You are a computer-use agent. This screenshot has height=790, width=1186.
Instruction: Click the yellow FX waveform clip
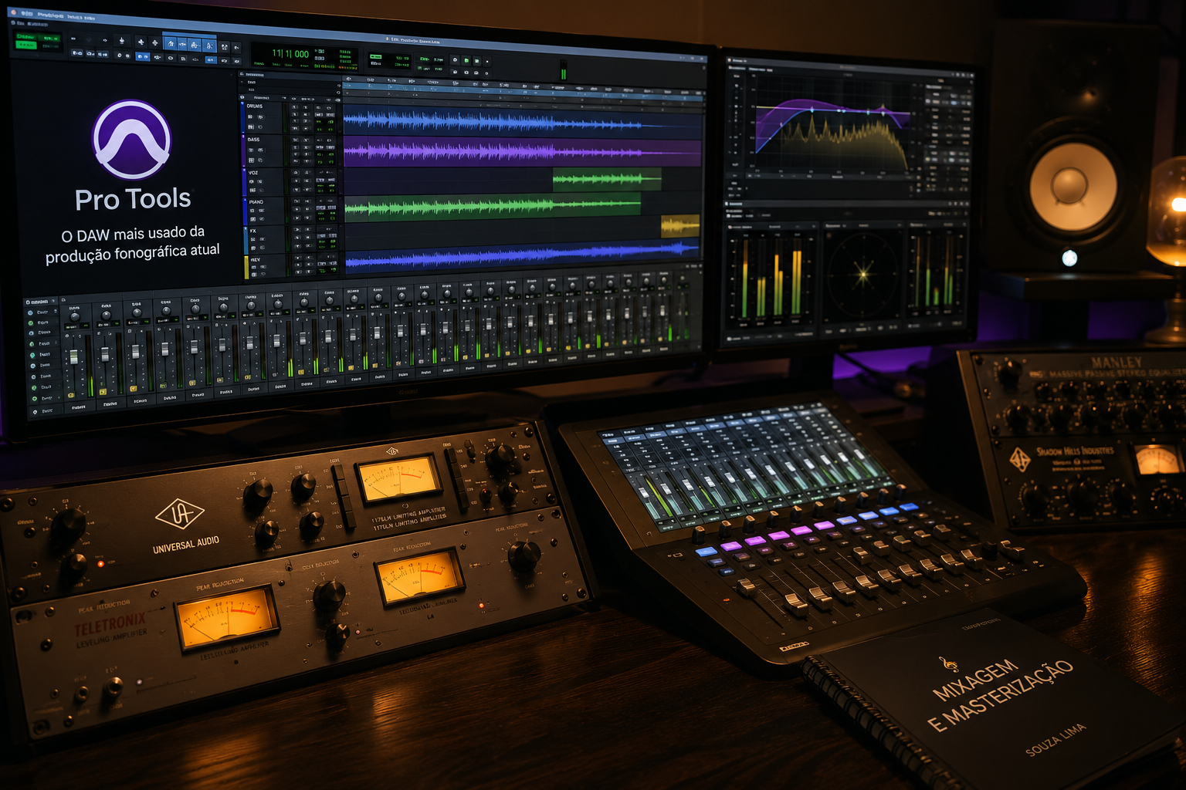[x=680, y=226]
